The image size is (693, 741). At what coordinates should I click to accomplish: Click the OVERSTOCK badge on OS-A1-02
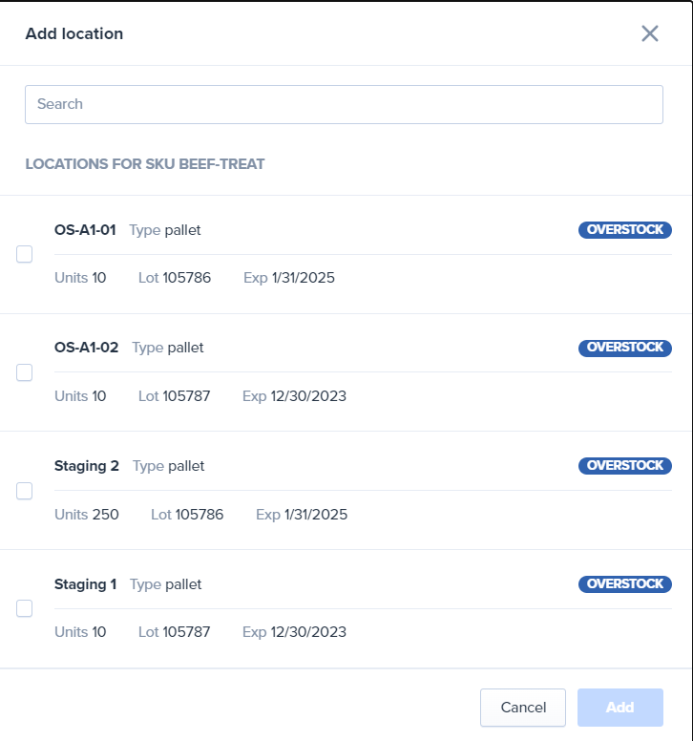[x=624, y=348]
